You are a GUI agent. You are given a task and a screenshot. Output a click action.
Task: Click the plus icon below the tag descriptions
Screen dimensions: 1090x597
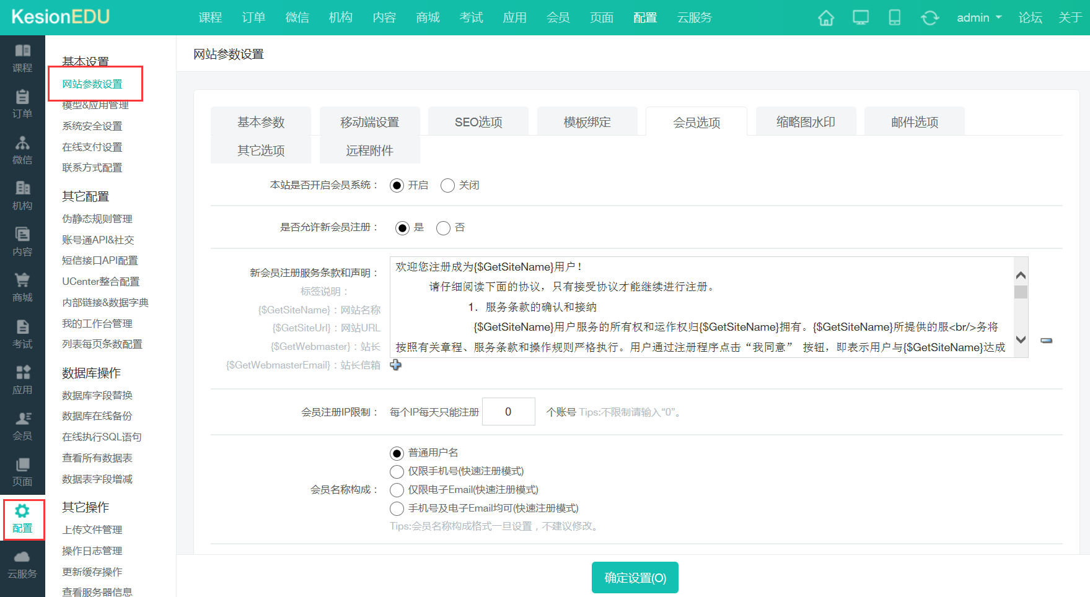pos(395,365)
